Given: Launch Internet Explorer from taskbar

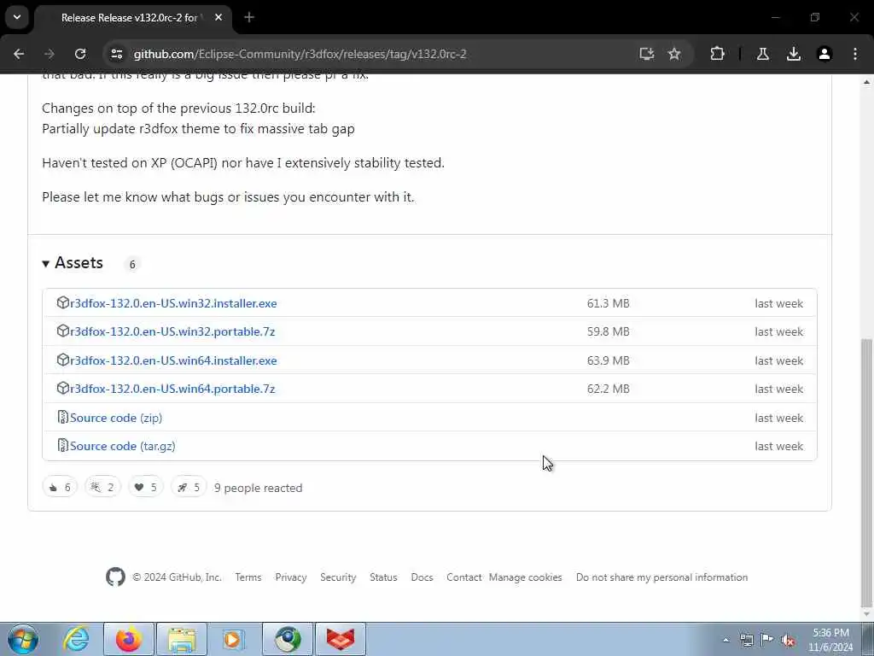Looking at the screenshot, I should (76, 639).
